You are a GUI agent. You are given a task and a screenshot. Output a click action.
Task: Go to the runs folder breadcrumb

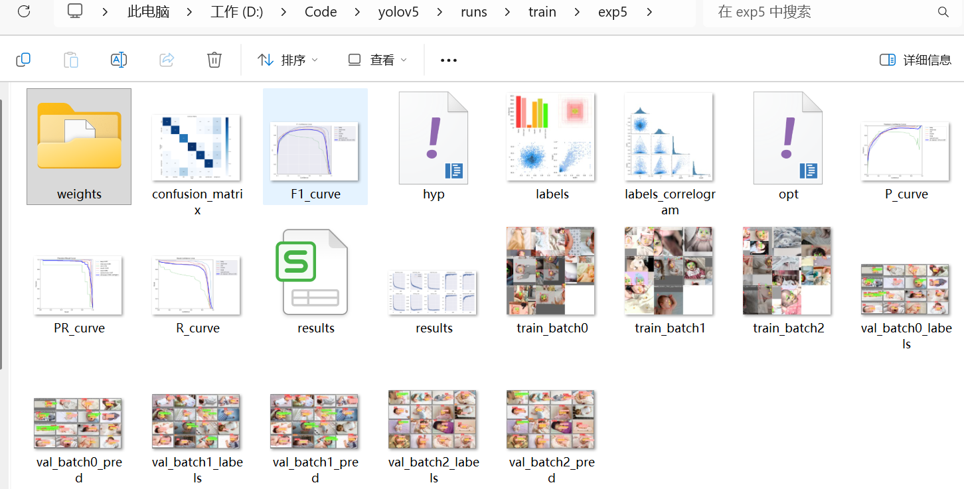pyautogui.click(x=474, y=12)
